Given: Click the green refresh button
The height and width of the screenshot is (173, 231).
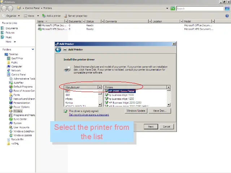Looking at the screenshot, I should click(173, 8).
